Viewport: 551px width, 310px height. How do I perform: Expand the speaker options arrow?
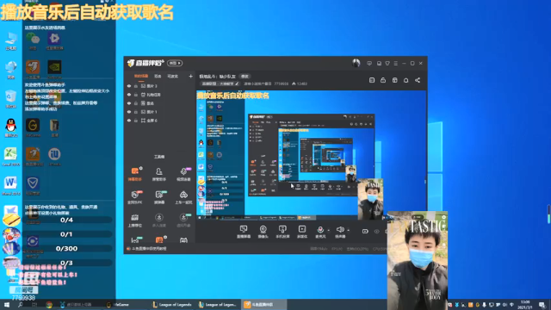point(348,231)
